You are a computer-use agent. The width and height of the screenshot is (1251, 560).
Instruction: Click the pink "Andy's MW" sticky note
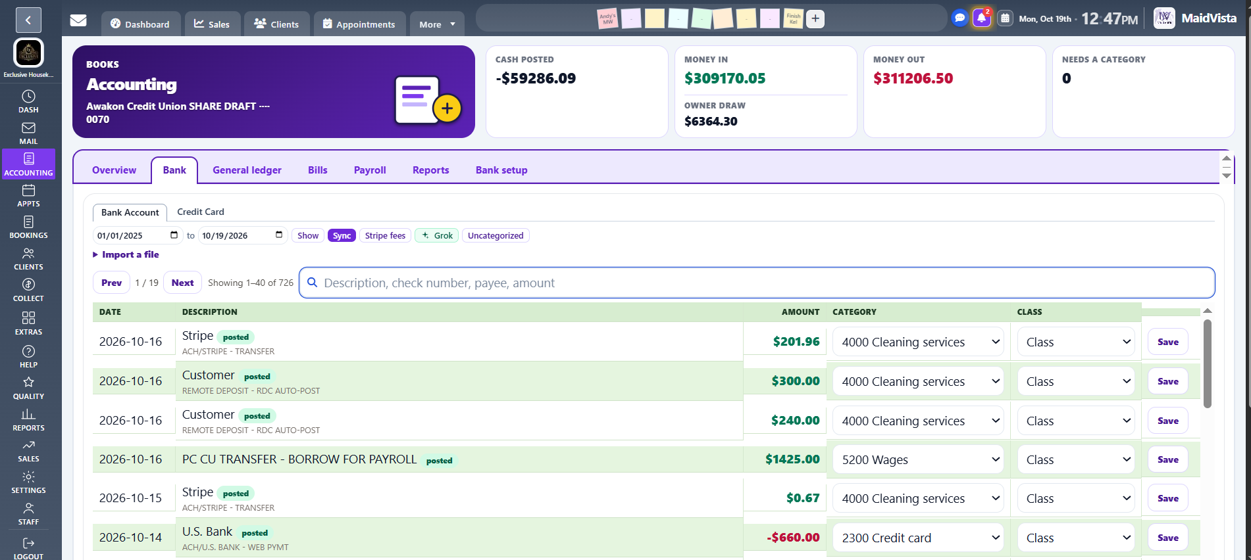tap(607, 18)
